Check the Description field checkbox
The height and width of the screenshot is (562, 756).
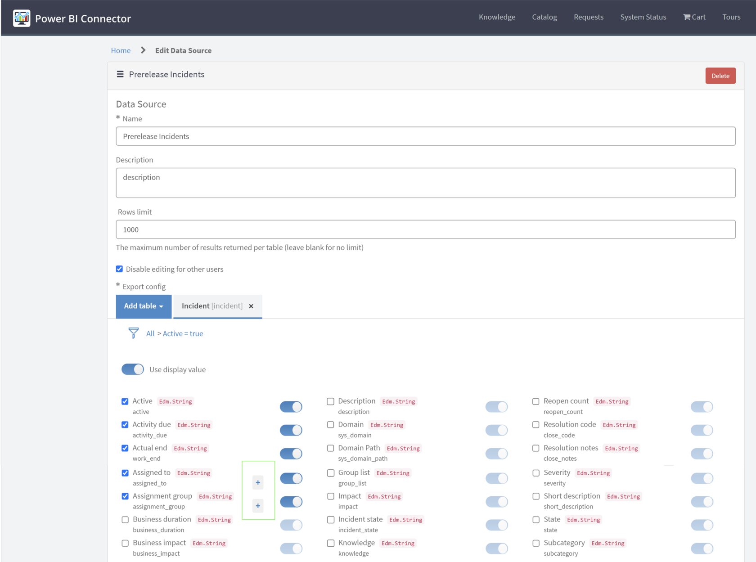pos(331,401)
